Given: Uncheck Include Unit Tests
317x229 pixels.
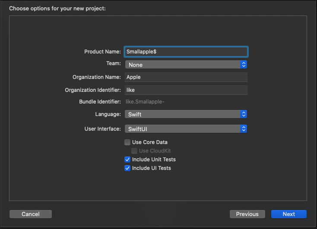Looking at the screenshot, I should click(x=127, y=160).
